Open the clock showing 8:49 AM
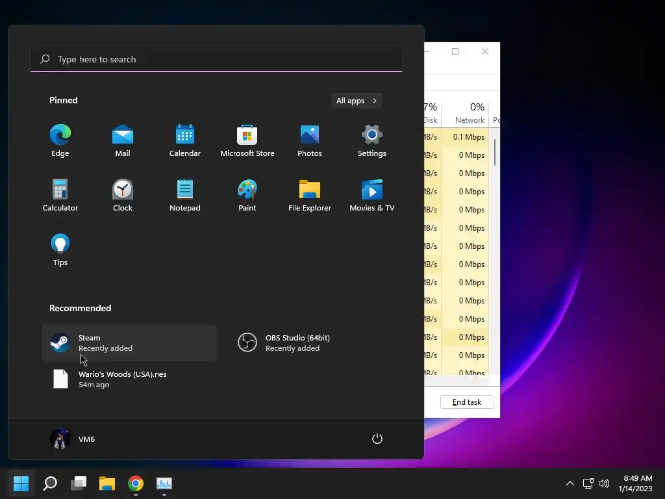The height and width of the screenshot is (499, 665). point(635,483)
